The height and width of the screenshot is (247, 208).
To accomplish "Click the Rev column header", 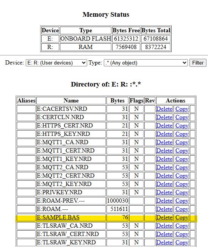I will (x=150, y=101).
